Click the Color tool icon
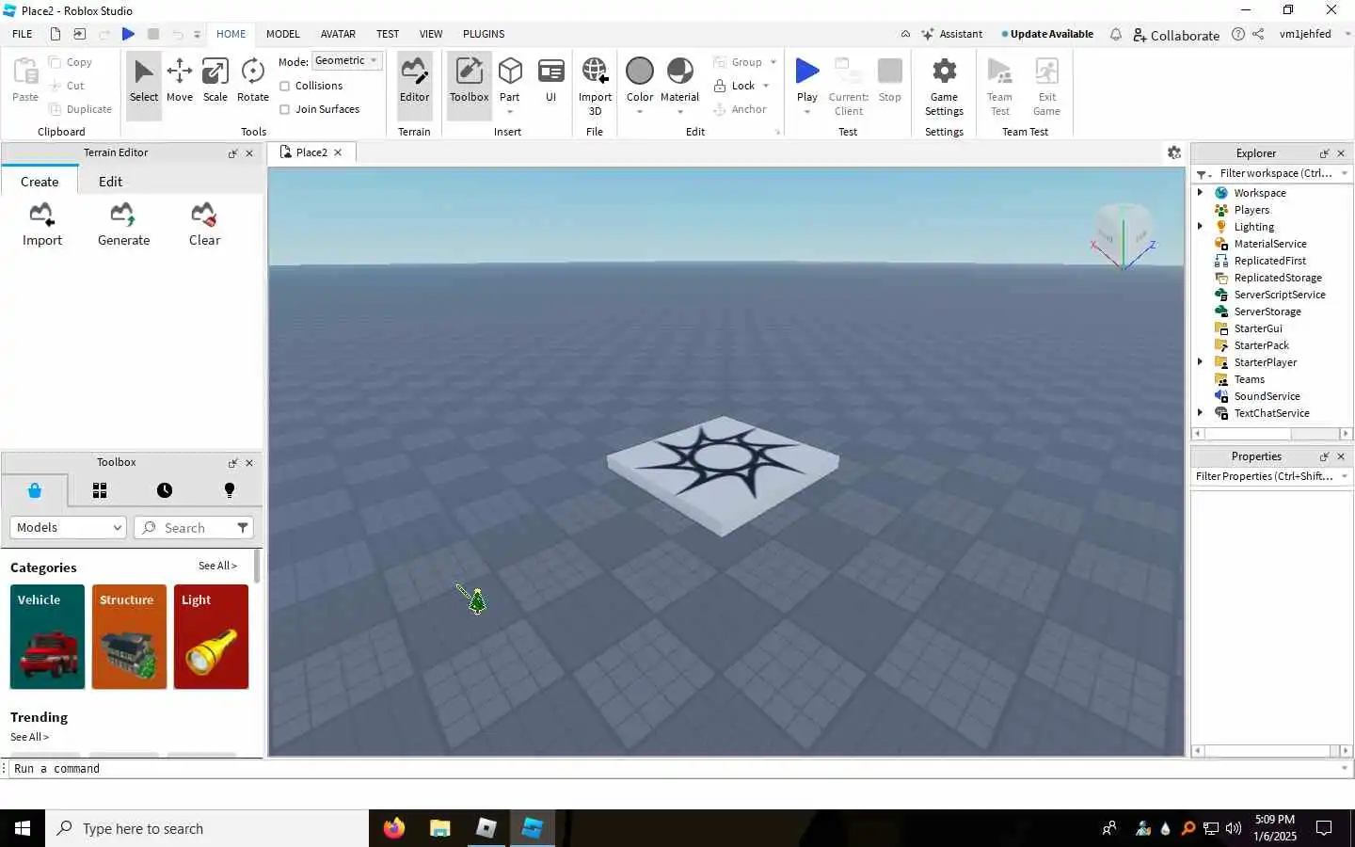The width and height of the screenshot is (1355, 847). (640, 72)
